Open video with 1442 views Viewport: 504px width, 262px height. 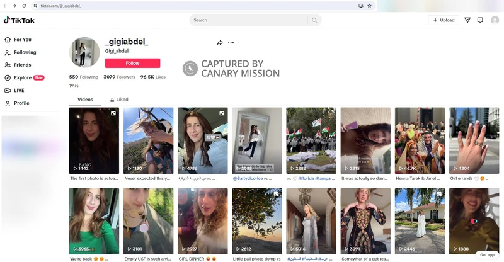click(x=94, y=140)
